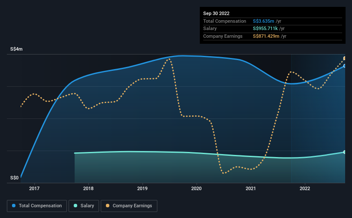Click the Salary tooltip row label
This screenshot has height=218, width=352.
[x=210, y=29]
